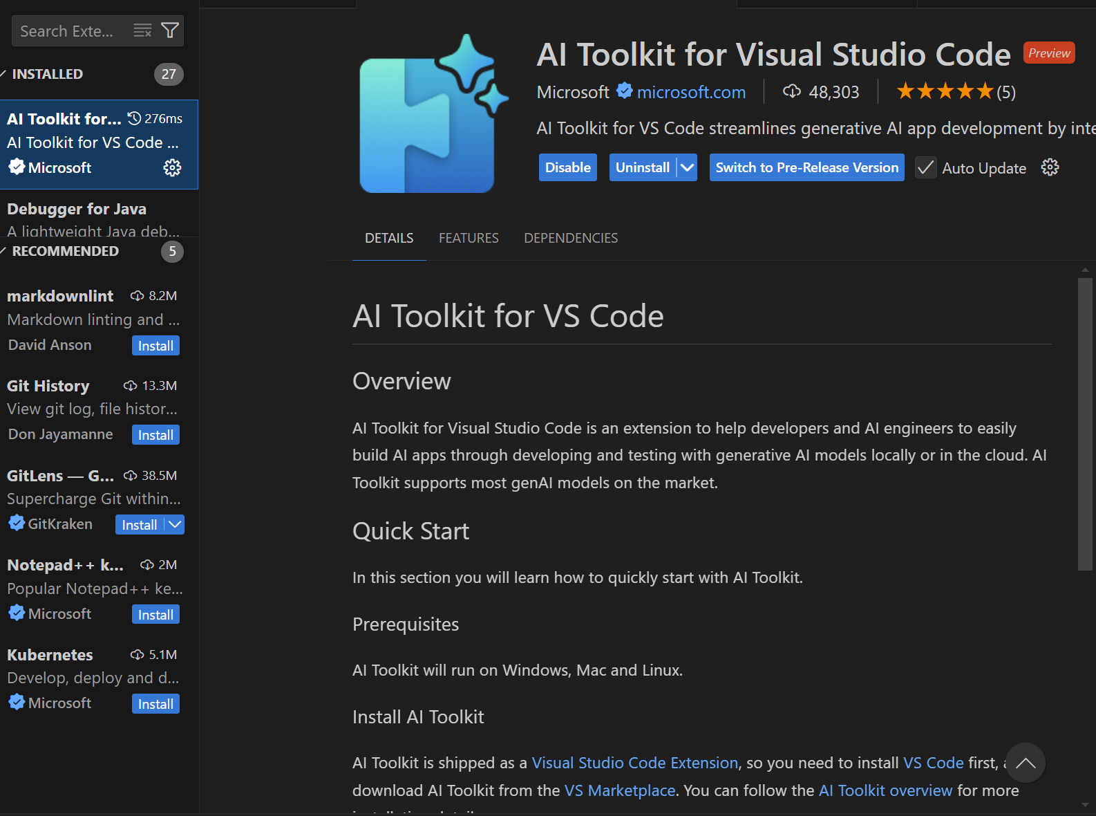Click the Install AI Toolkit heading
Image resolution: width=1096 pixels, height=816 pixels.
point(418,717)
